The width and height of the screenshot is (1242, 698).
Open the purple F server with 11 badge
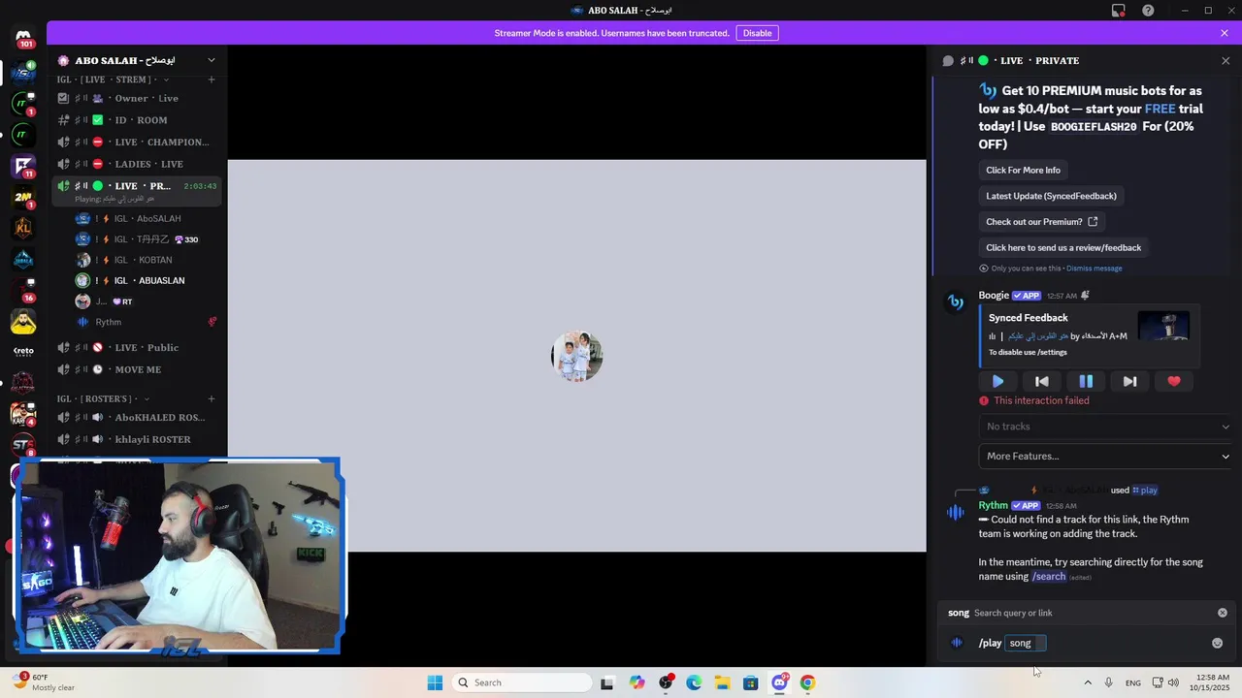[x=23, y=165]
